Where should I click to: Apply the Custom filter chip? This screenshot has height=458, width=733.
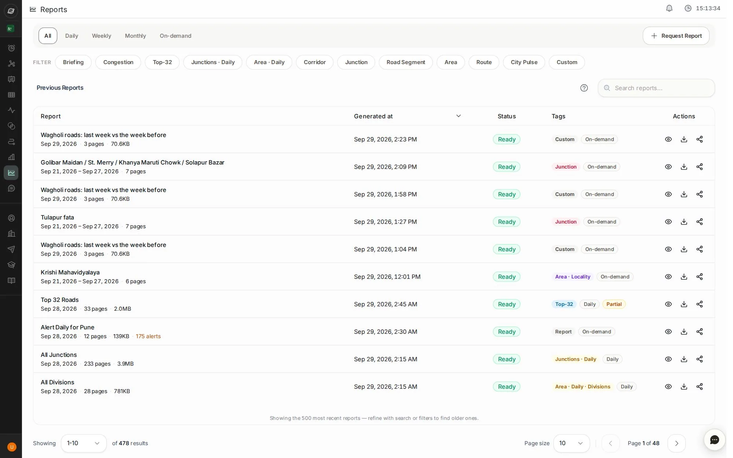pos(567,62)
